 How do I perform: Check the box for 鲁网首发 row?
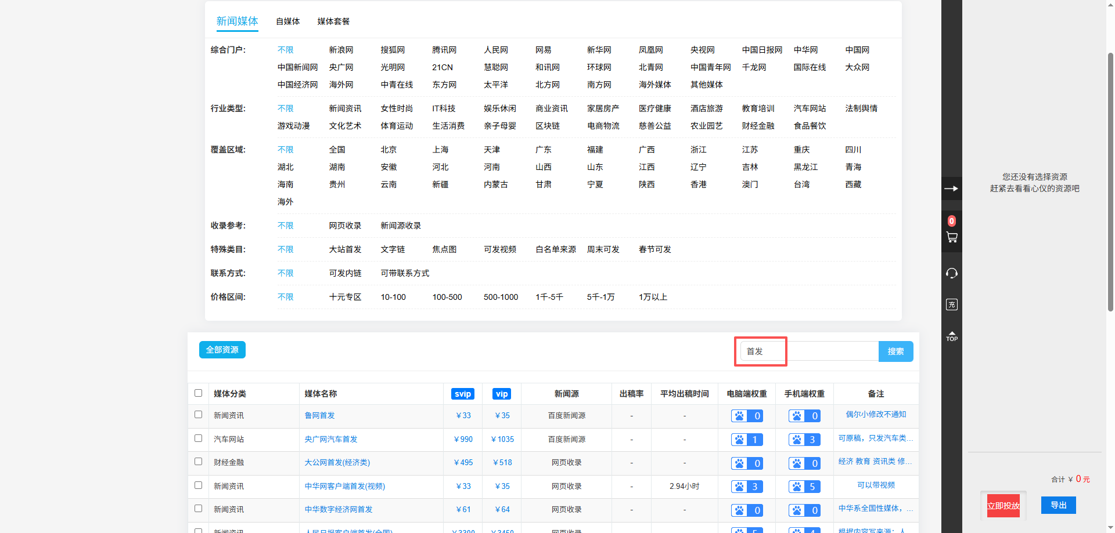(198, 415)
